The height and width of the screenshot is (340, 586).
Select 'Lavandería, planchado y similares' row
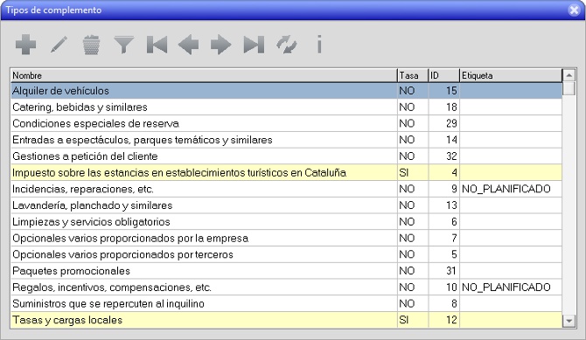coord(286,205)
